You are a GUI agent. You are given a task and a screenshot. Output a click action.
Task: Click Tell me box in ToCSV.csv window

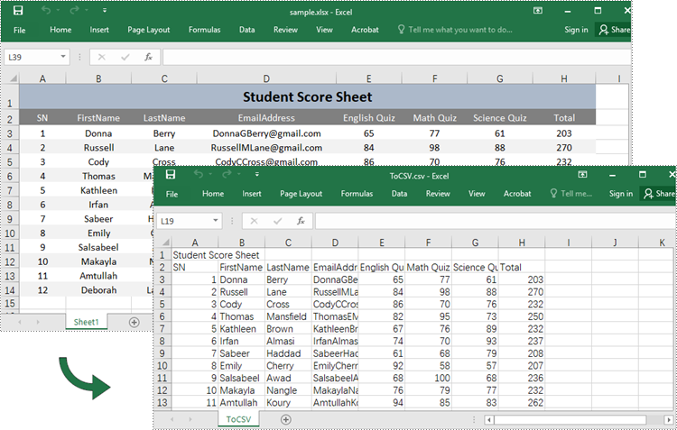click(x=570, y=194)
